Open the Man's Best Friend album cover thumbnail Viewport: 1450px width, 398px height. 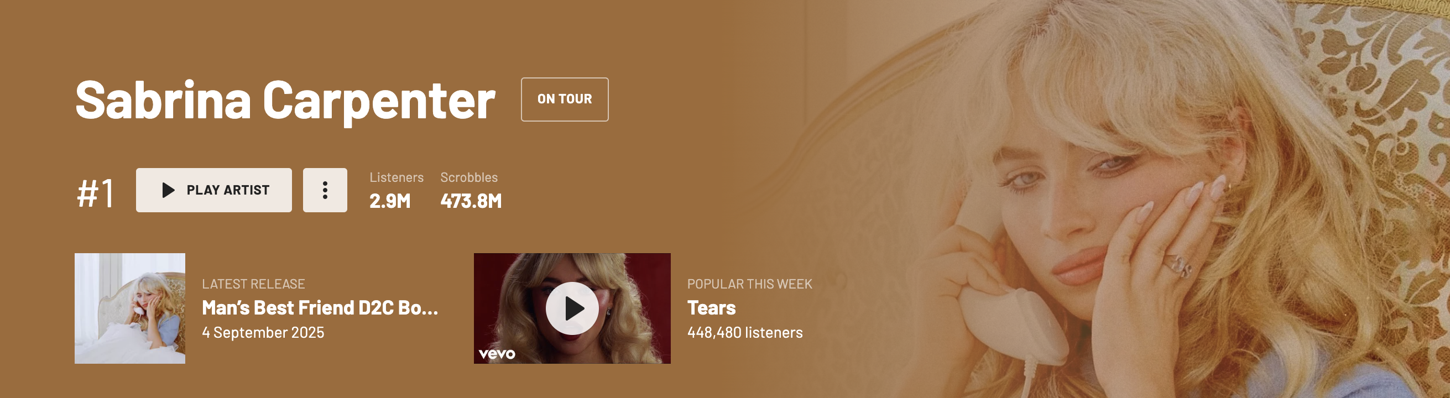tap(130, 308)
